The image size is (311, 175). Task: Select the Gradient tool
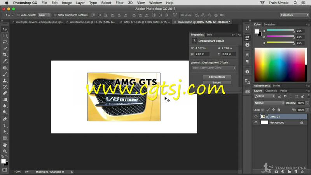[5, 100]
